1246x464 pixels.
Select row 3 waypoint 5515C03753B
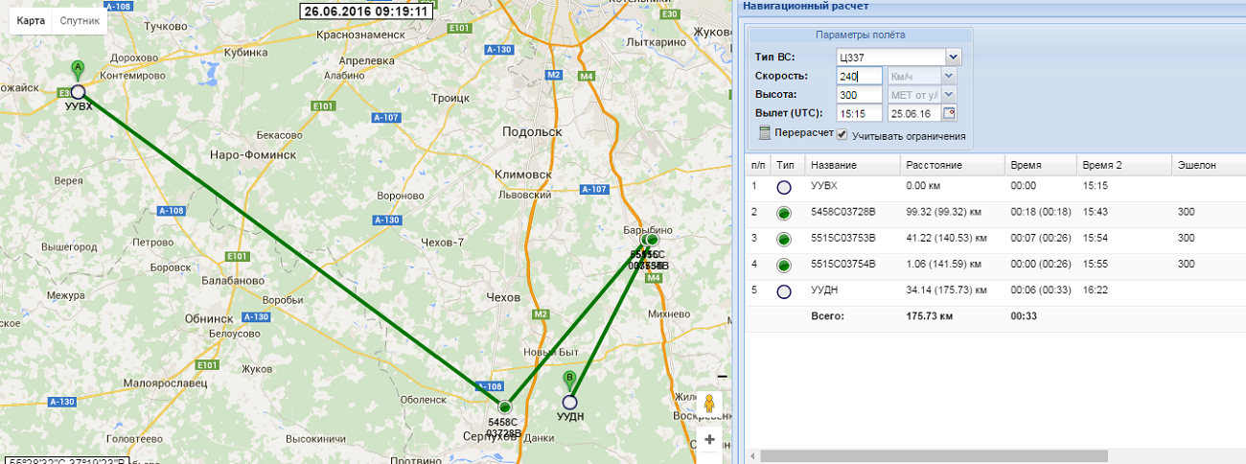(x=843, y=238)
